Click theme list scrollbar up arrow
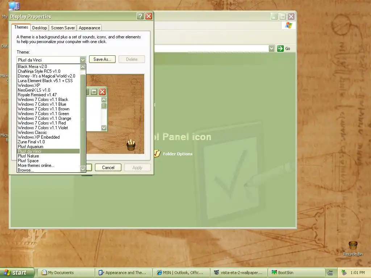The width and height of the screenshot is (371, 278). pyautogui.click(x=83, y=67)
